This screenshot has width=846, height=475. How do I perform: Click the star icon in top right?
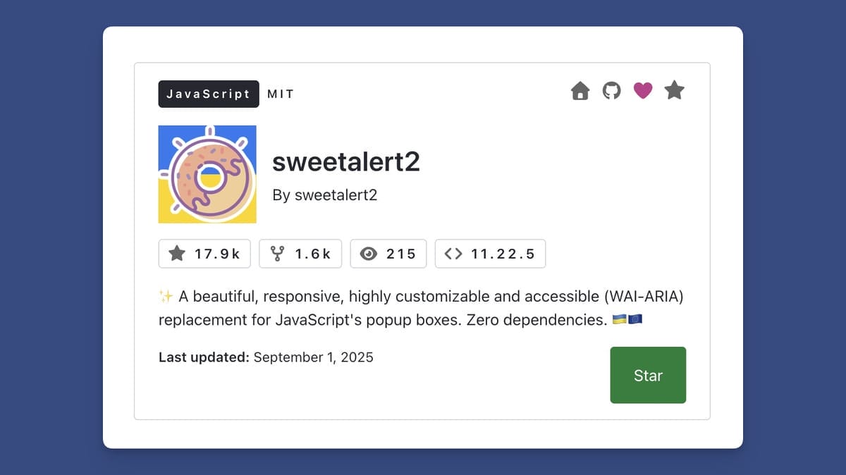[x=675, y=91]
